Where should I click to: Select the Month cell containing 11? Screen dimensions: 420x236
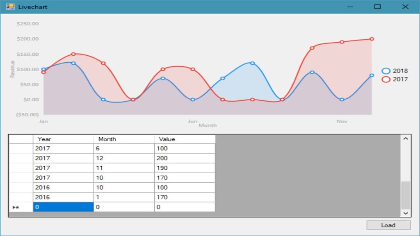pyautogui.click(x=124, y=168)
